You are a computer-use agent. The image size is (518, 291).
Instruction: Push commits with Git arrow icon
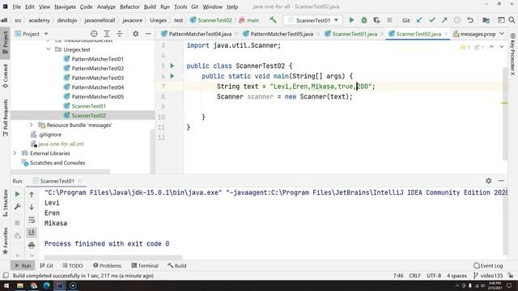444,20
